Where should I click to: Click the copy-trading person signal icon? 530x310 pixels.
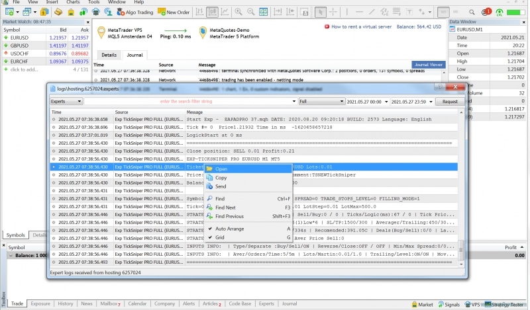click(x=108, y=12)
